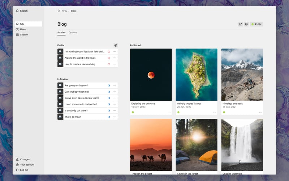This screenshot has width=289, height=181.
Task: Click the book icon of 'That's so mean'
Action: click(60, 117)
